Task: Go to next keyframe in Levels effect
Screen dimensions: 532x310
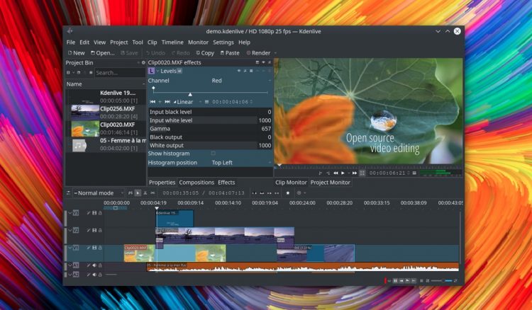Action: click(167, 102)
